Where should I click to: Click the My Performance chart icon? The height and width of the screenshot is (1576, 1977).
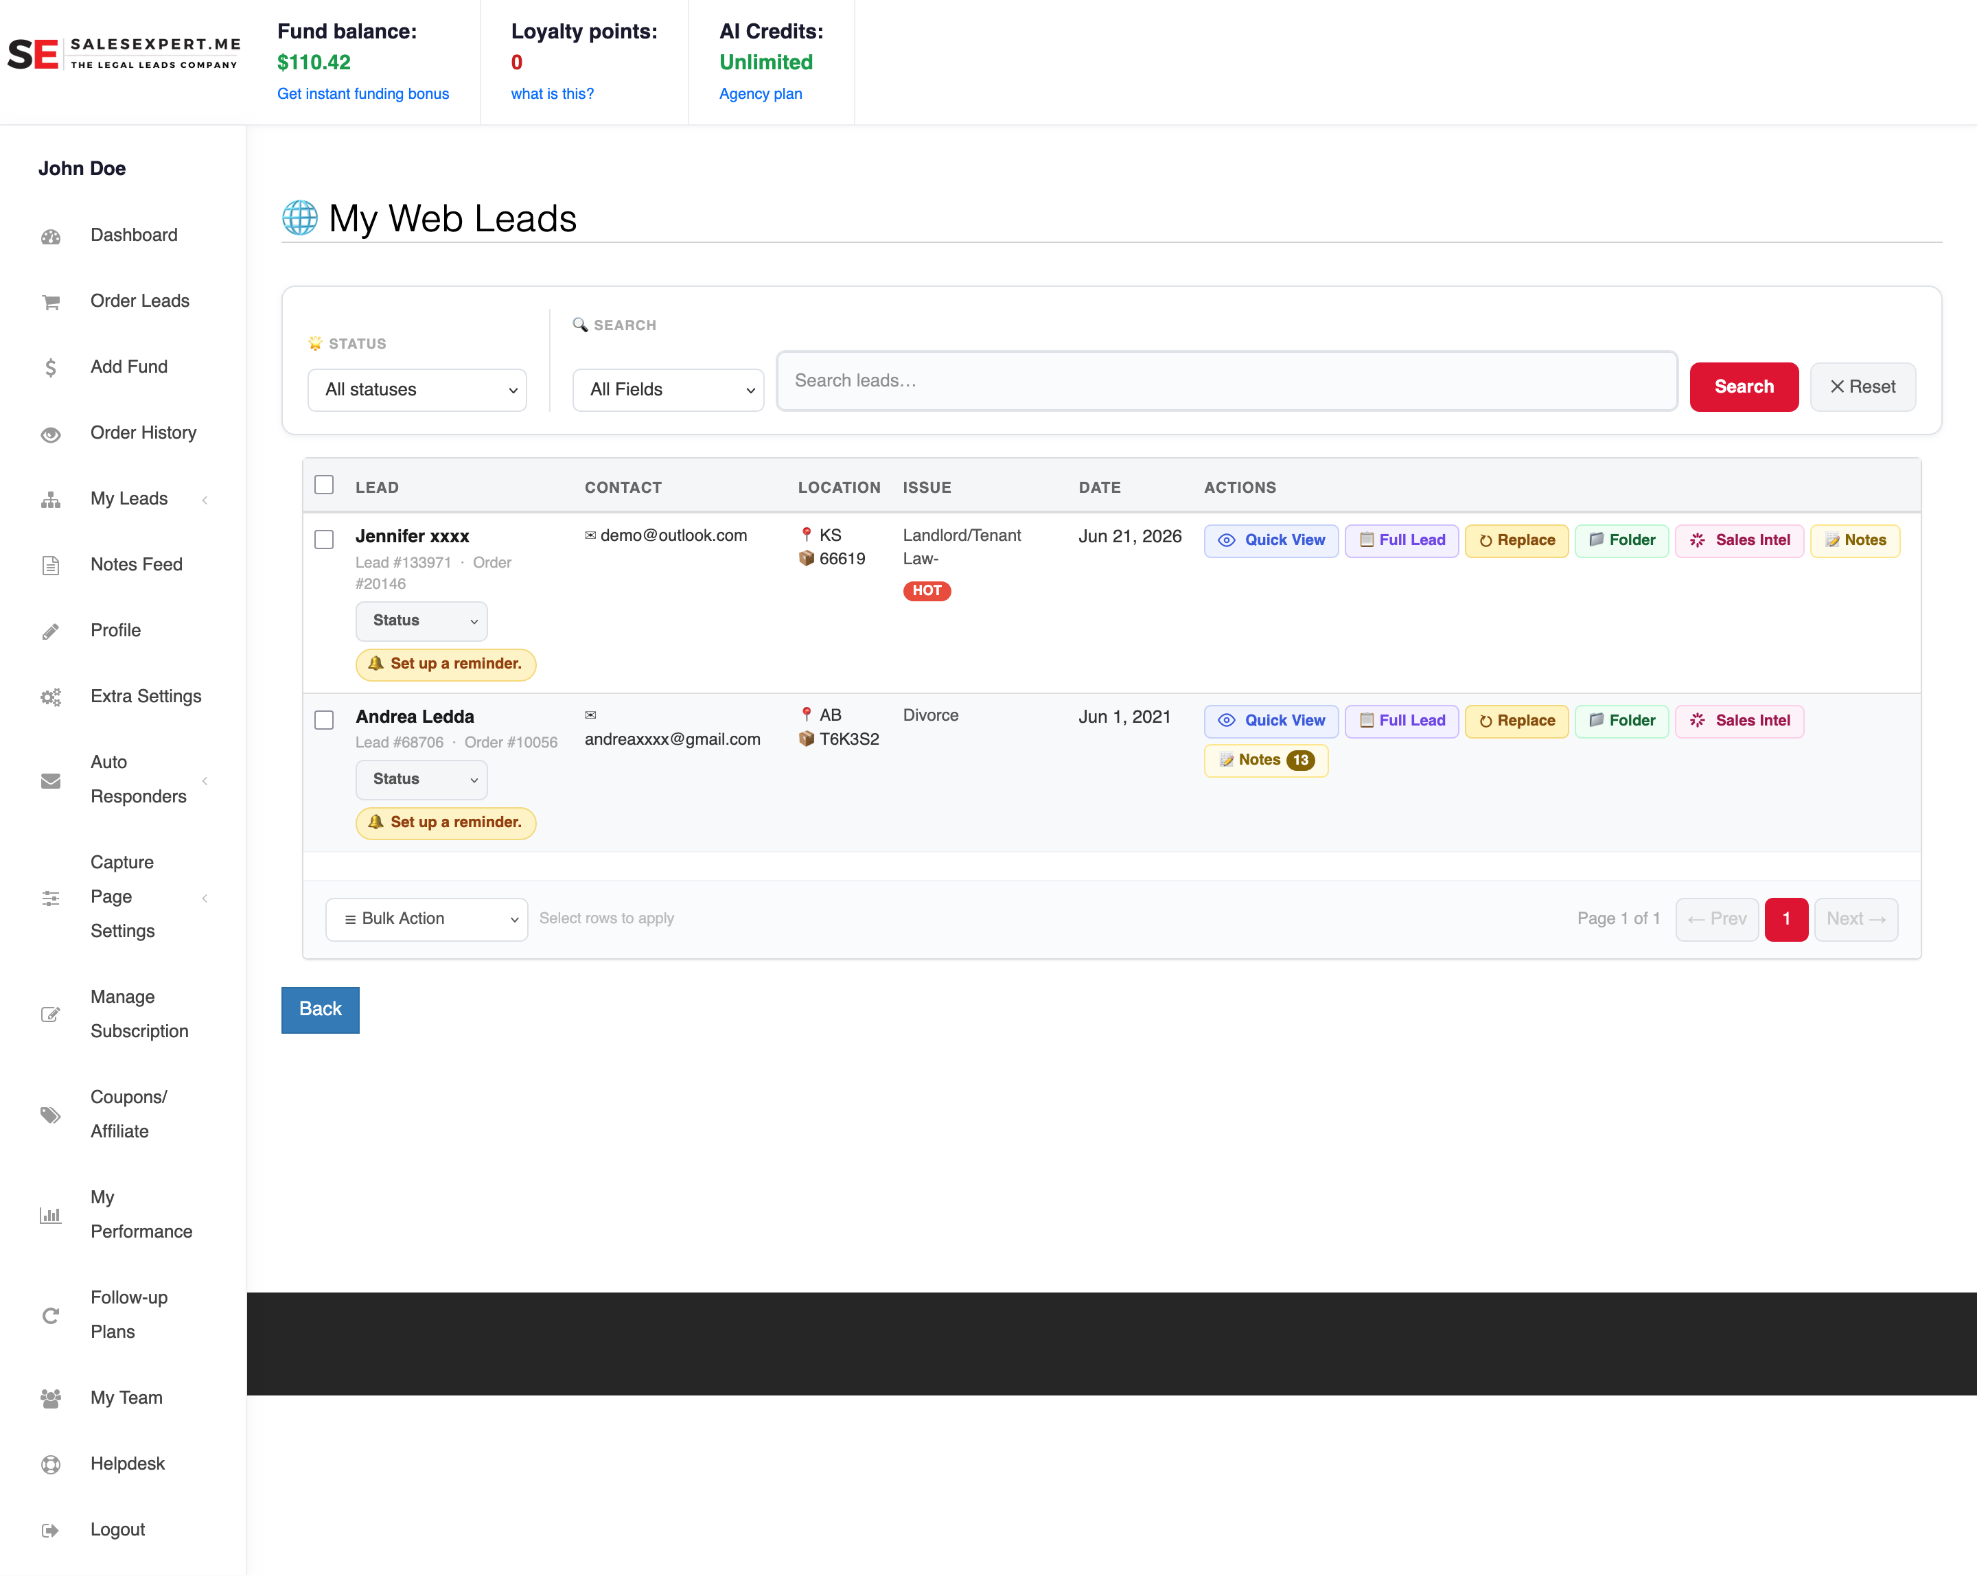(x=50, y=1216)
